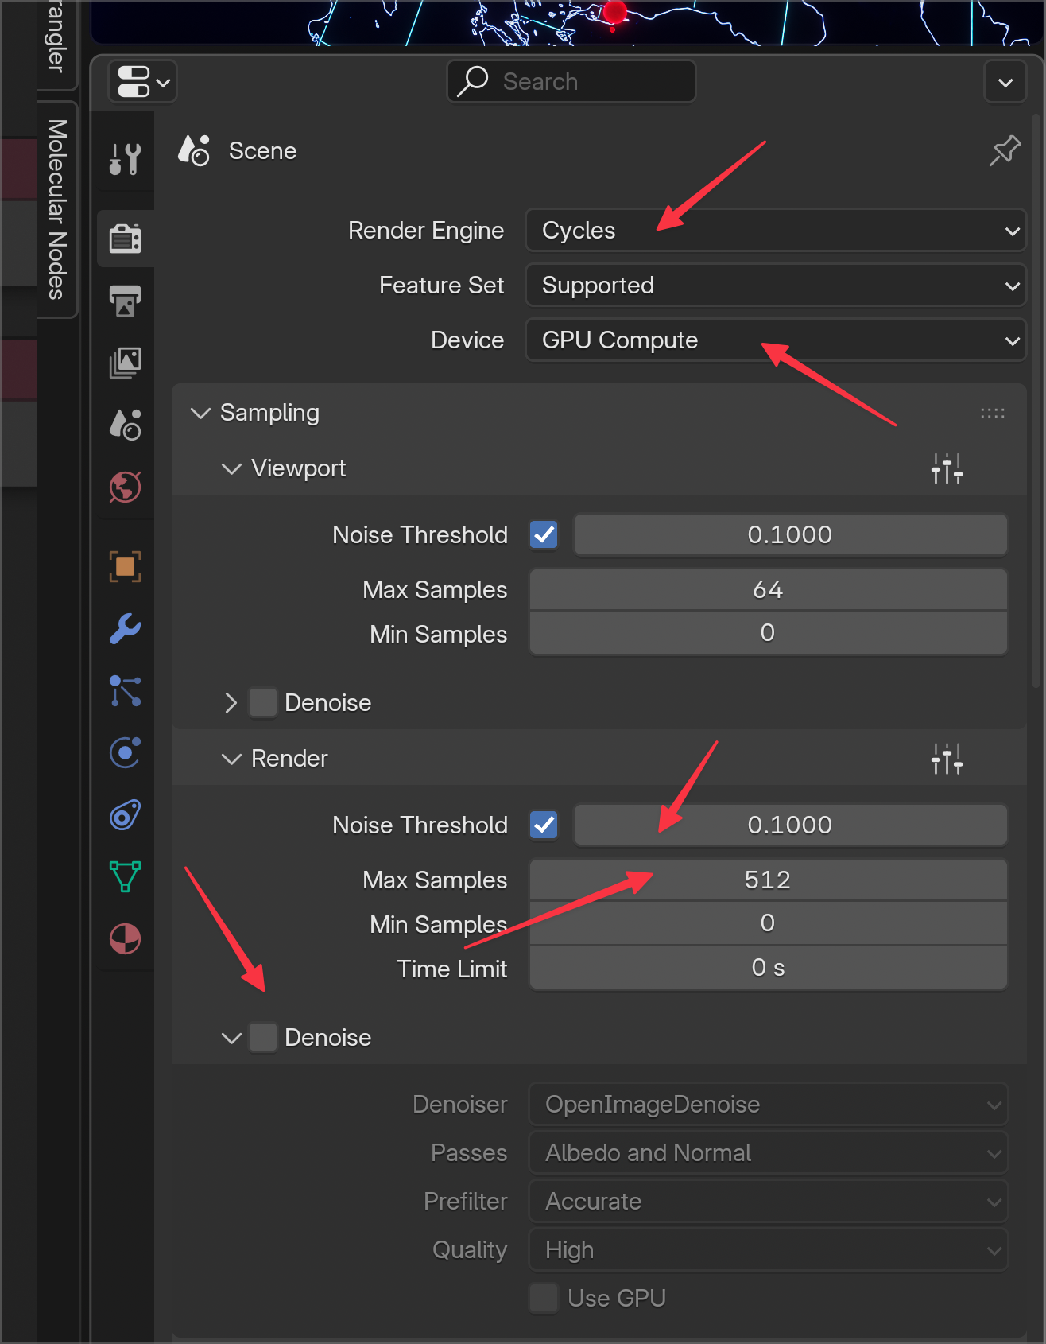Viewport: 1046px width, 1344px height.
Task: Open the Scene properties tab in sidebar
Action: click(x=126, y=425)
